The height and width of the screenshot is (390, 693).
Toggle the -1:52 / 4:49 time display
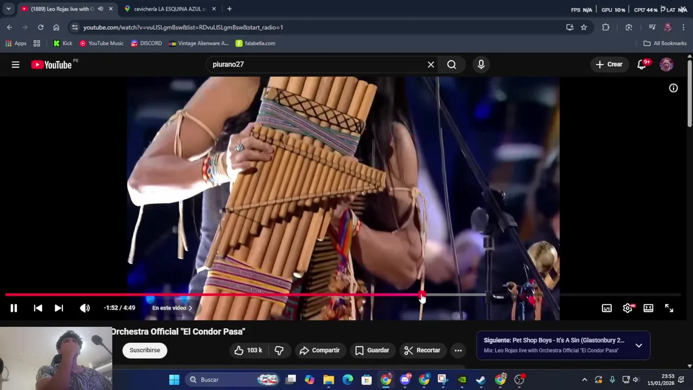pyautogui.click(x=120, y=308)
